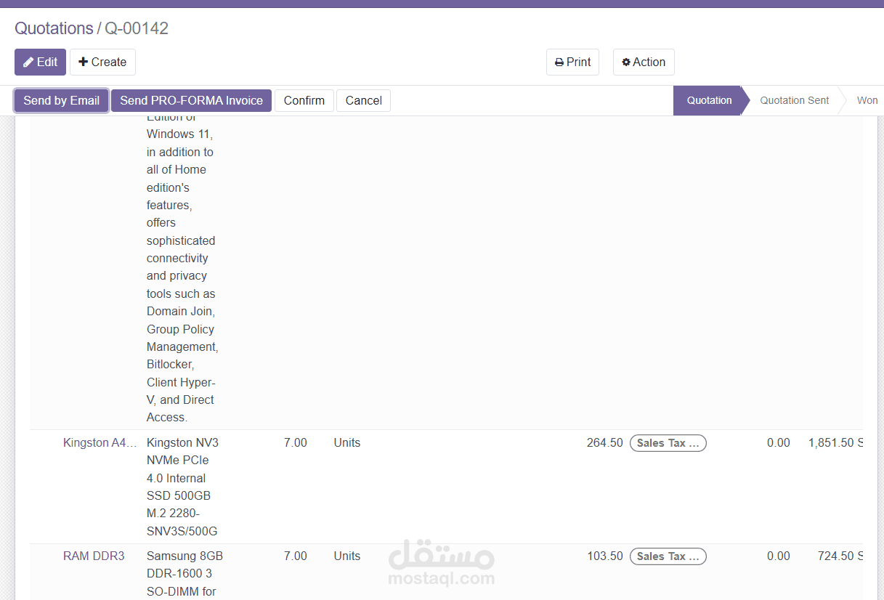The width and height of the screenshot is (884, 600).
Task: Open the RAM DDR3 product link
Action: pyautogui.click(x=94, y=556)
